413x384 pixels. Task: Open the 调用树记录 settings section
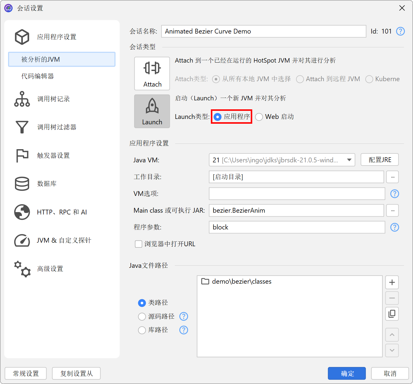tap(53, 99)
